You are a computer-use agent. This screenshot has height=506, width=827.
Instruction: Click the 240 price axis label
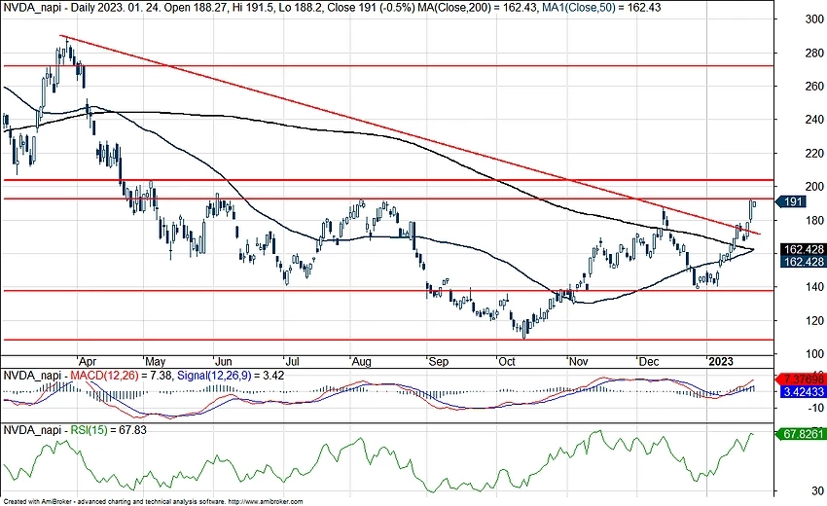pyautogui.click(x=814, y=120)
